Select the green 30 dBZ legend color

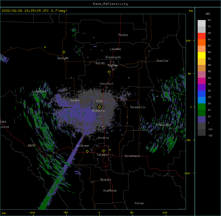tap(202, 107)
